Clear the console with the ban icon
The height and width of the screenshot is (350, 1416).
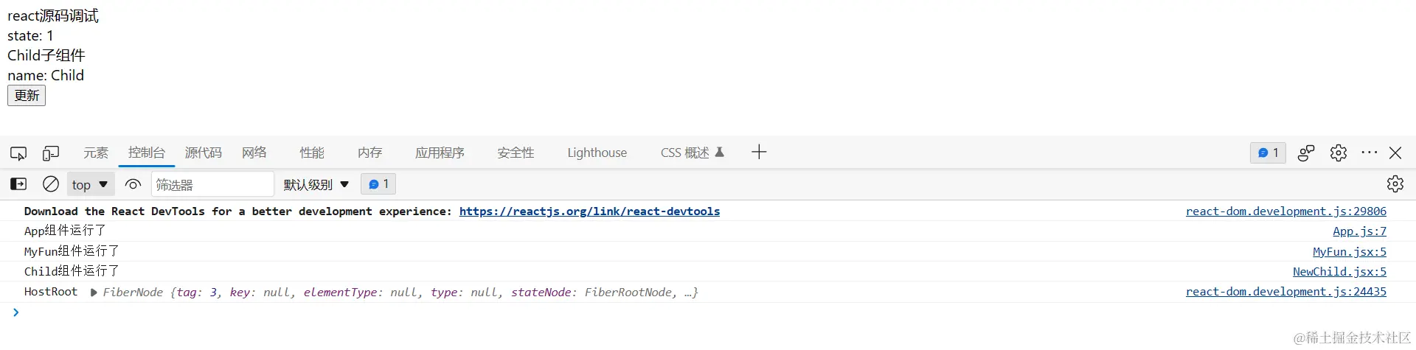51,184
